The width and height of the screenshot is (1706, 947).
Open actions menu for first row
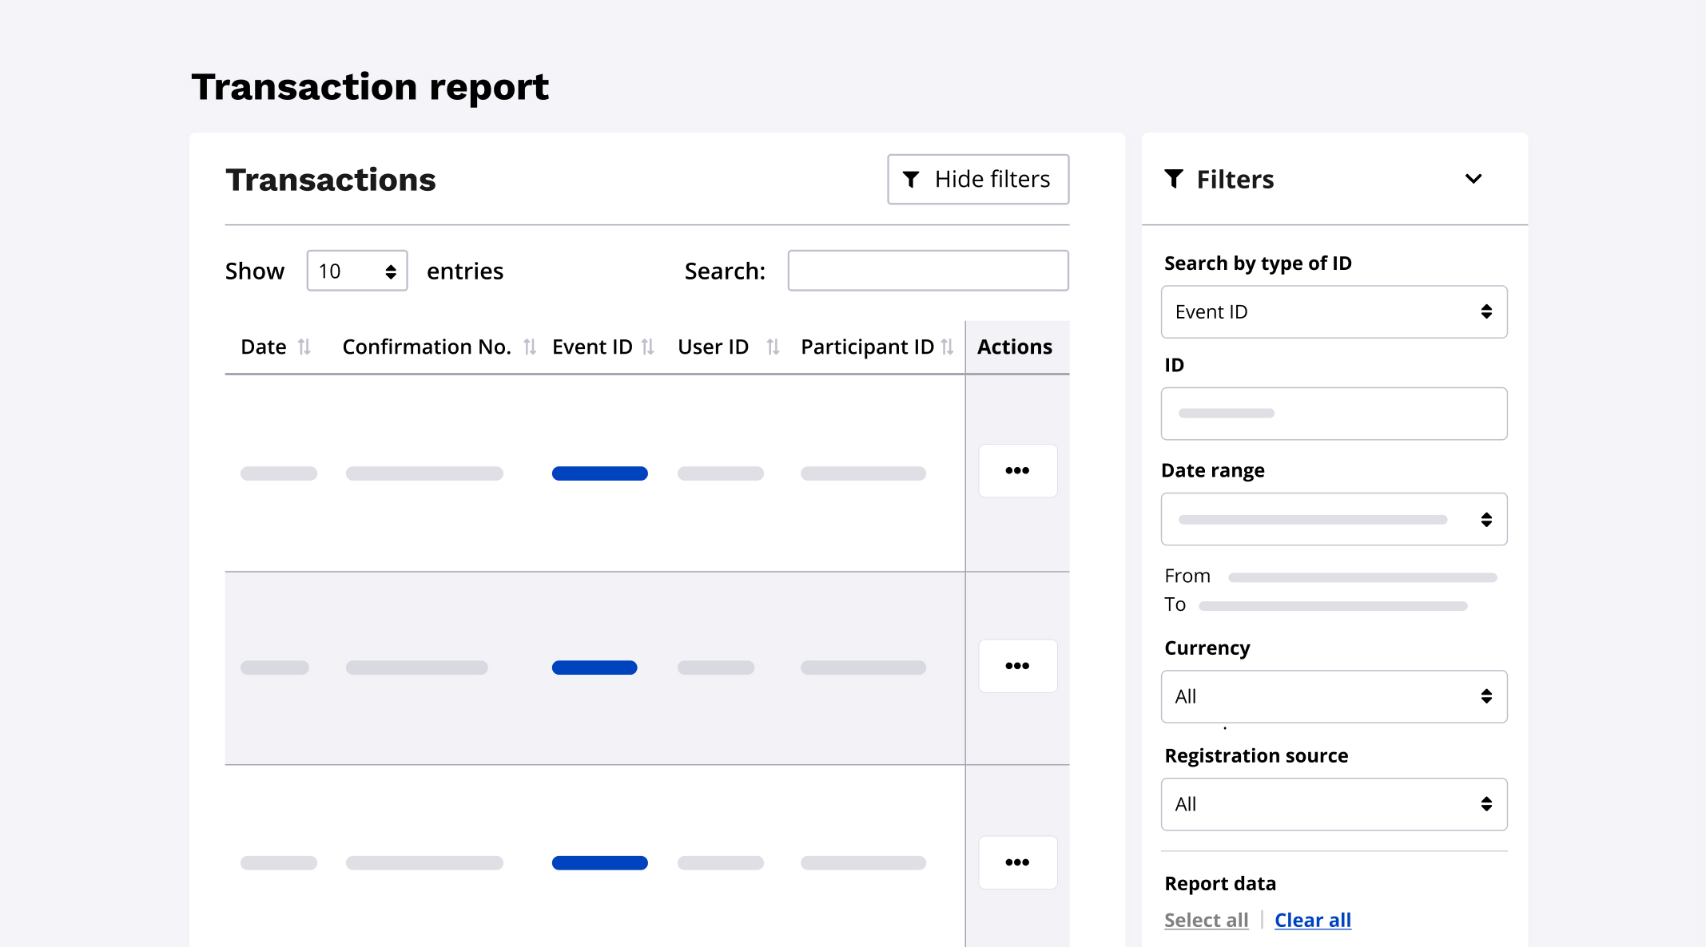pyautogui.click(x=1017, y=471)
